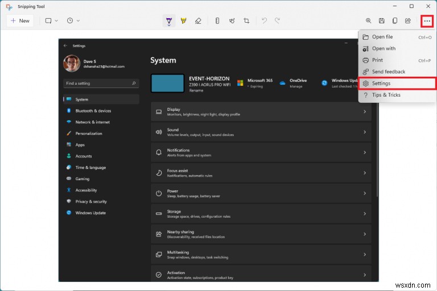Screen dimensions: 437x291
Task: Click the Zoom magnifier icon
Action: pos(369,20)
